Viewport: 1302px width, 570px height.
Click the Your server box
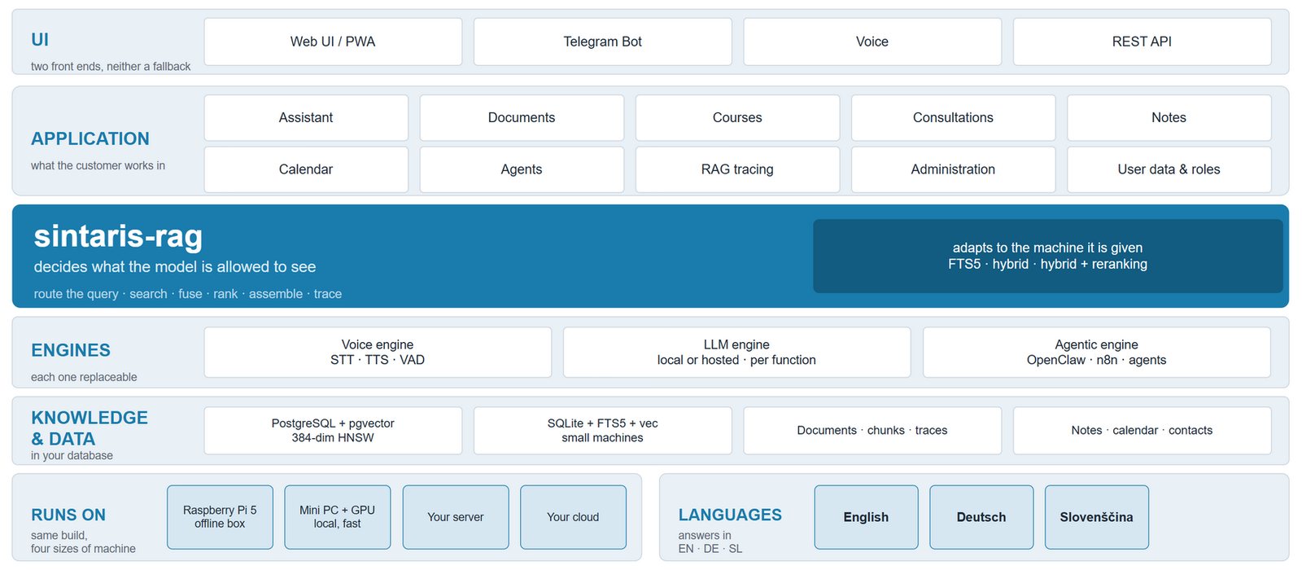pyautogui.click(x=456, y=517)
